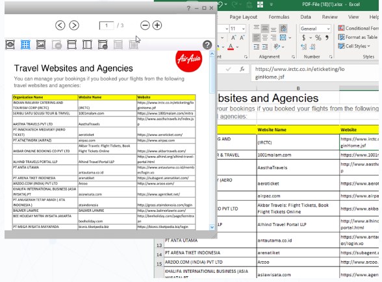Click the Excel quick access grid icon
Screen dimensions: 382x282
pos(260,5)
